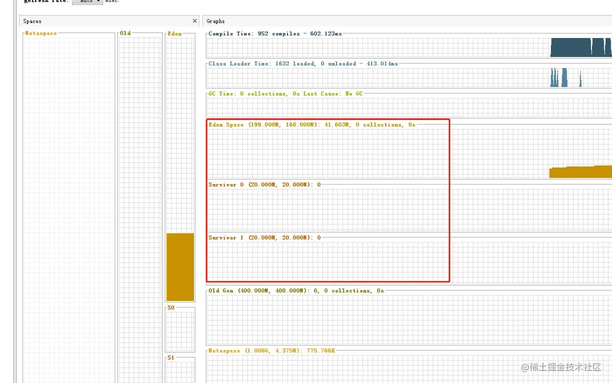Click the Survivor 0 graph title
This screenshot has height=383, width=612.
click(x=264, y=184)
